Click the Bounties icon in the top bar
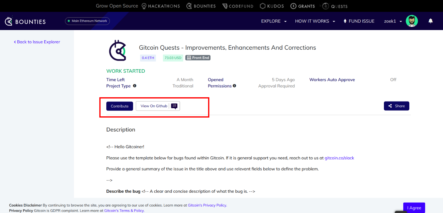443x213 pixels. pos(189,6)
